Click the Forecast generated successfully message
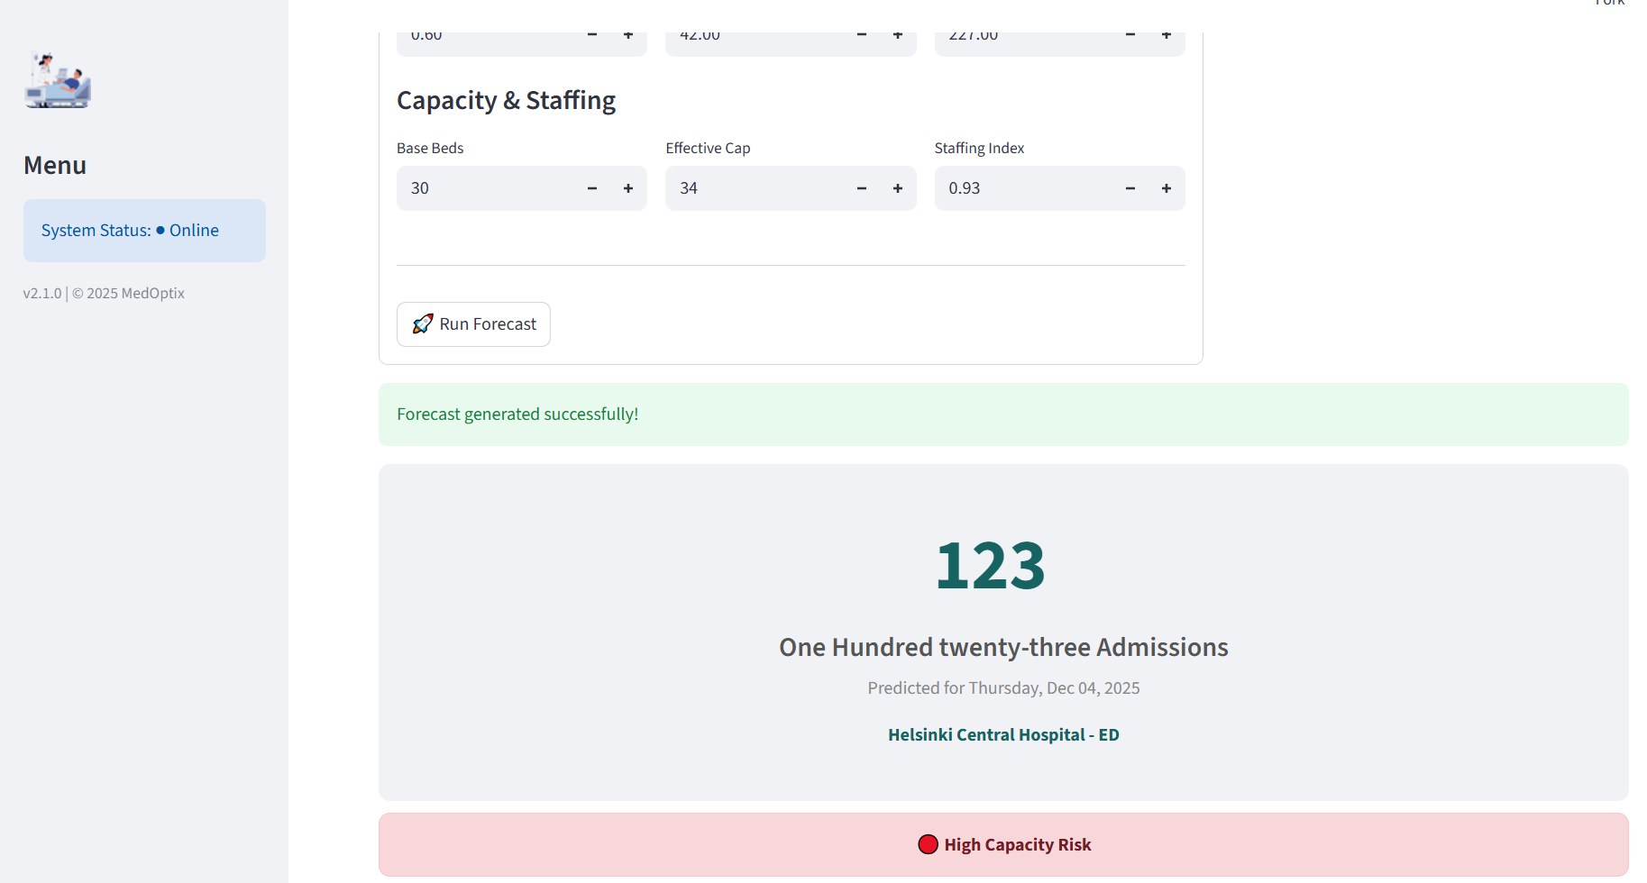 point(517,414)
